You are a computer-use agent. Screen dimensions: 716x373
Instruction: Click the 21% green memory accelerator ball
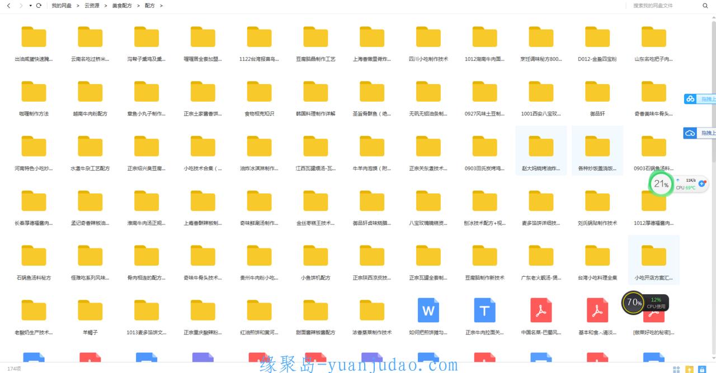(661, 184)
